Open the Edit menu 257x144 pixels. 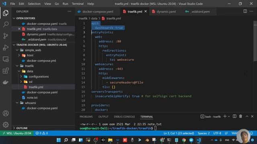[x=21, y=4]
